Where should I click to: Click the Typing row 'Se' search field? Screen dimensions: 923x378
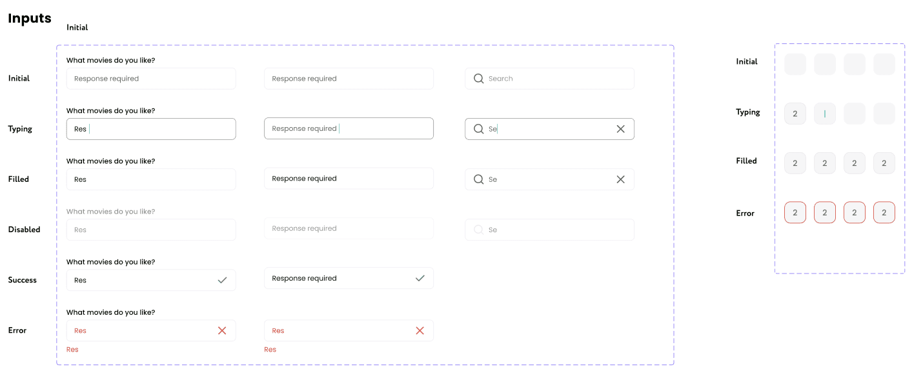click(x=549, y=129)
